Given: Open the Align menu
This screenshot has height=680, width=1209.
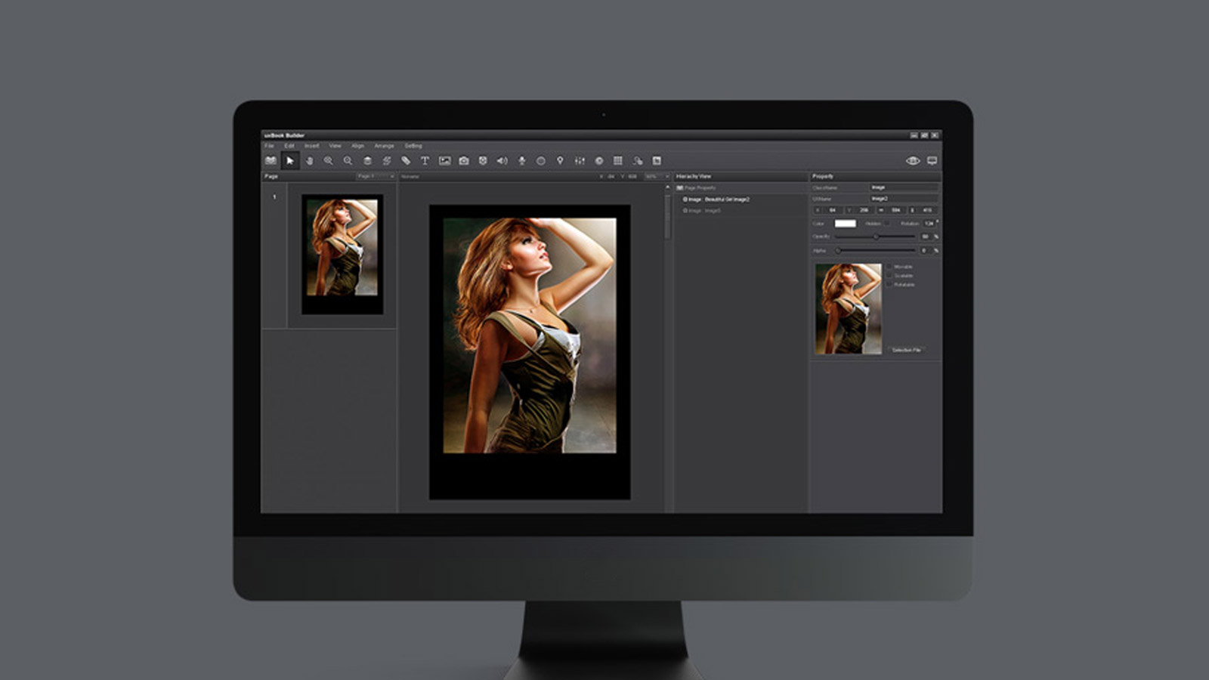Looking at the screenshot, I should click(357, 146).
